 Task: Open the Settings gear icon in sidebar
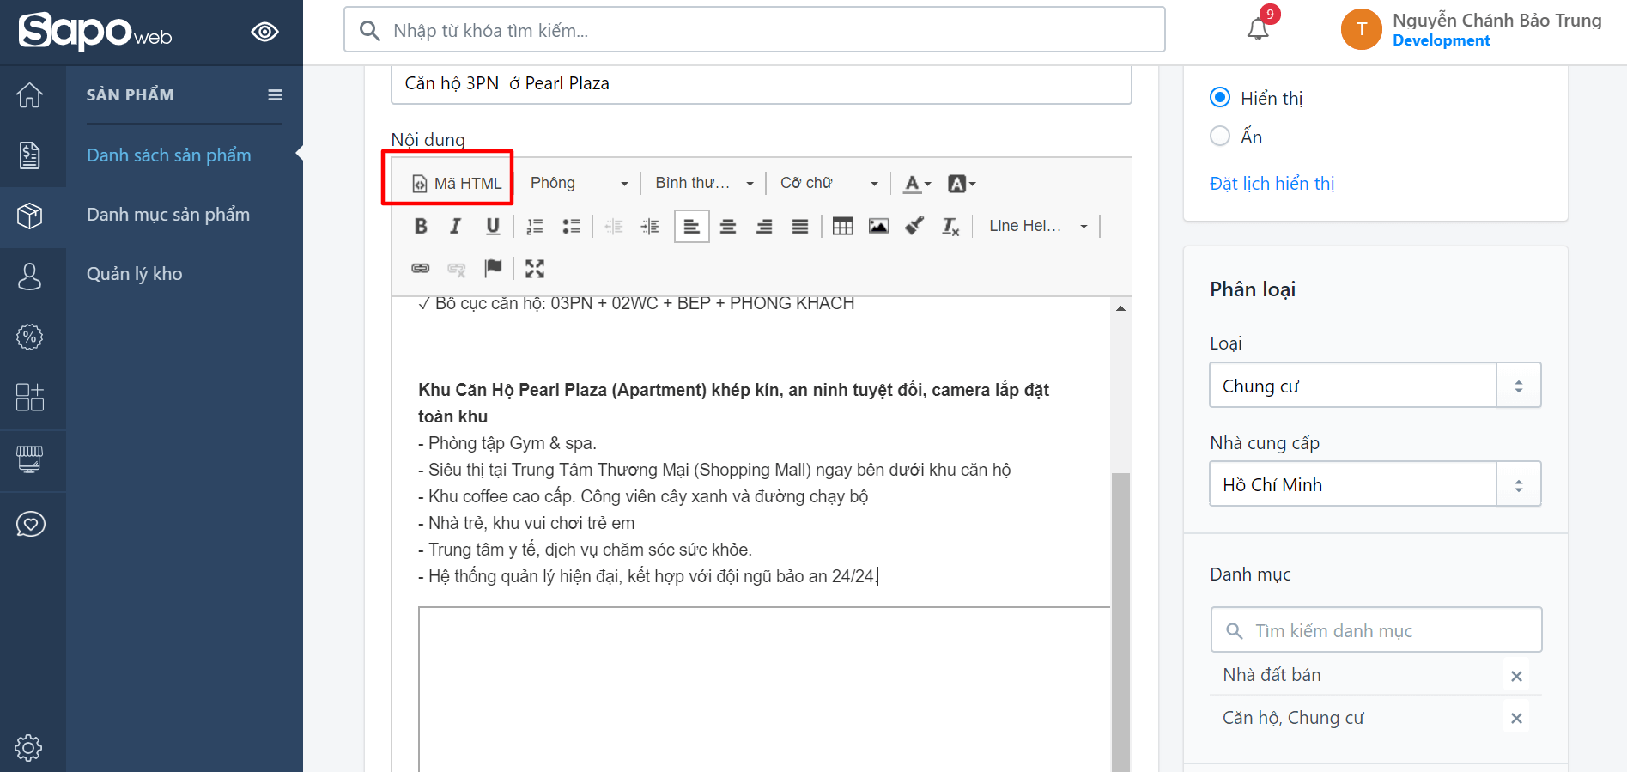28,747
